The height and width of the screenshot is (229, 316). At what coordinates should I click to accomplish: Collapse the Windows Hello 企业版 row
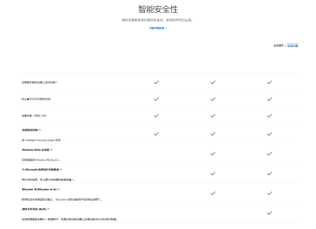pyautogui.click(x=37, y=150)
